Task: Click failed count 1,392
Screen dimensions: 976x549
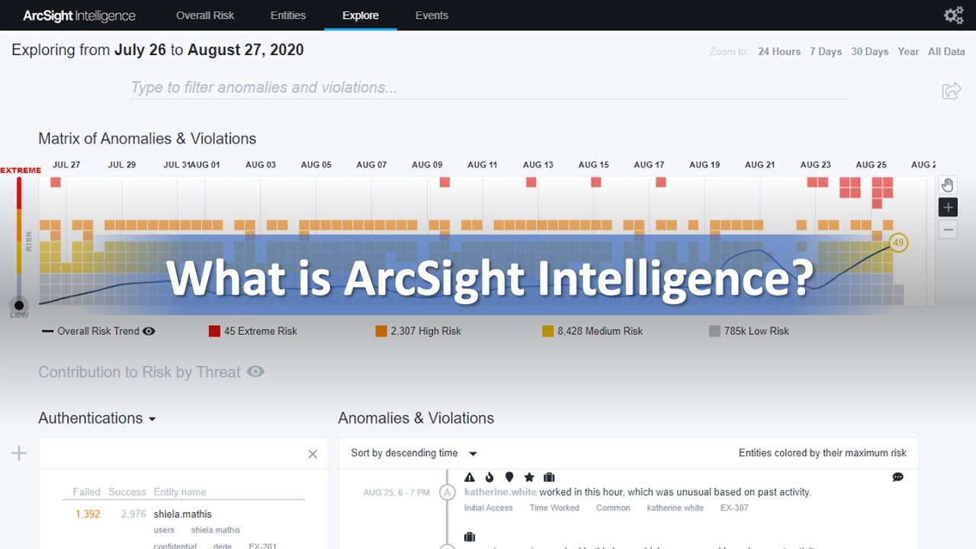Action: pyautogui.click(x=88, y=514)
